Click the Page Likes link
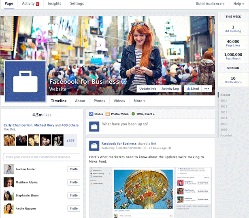This screenshot has width=249, height=218. (x=233, y=46)
